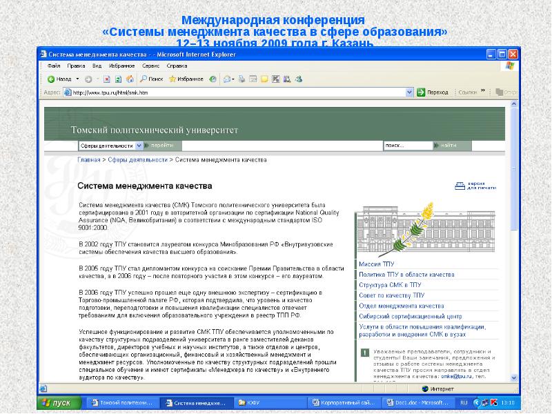Open the Сферы деятельности dropdown
This screenshot has width=552, height=414.
pyautogui.click(x=139, y=146)
